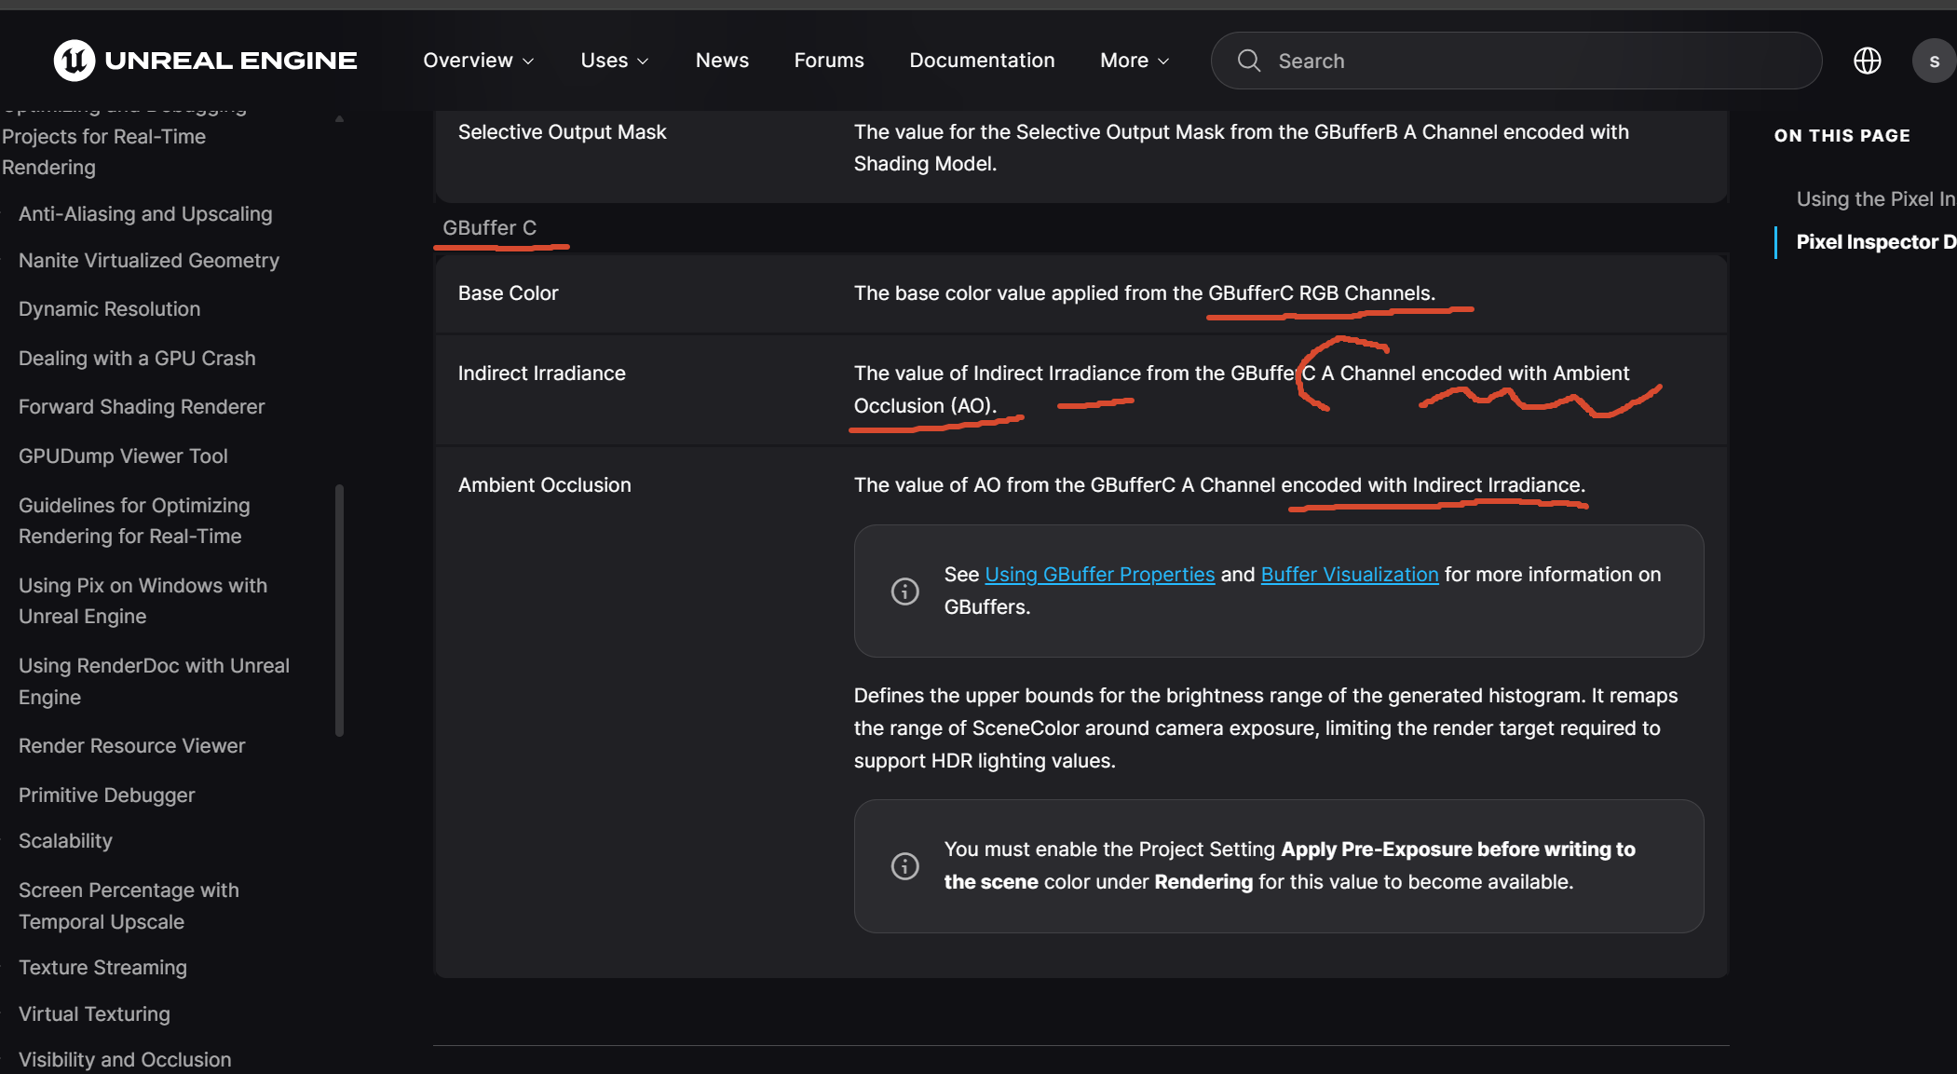Click the sidebar vertical scrollbar
The width and height of the screenshot is (1957, 1074).
pos(339,610)
